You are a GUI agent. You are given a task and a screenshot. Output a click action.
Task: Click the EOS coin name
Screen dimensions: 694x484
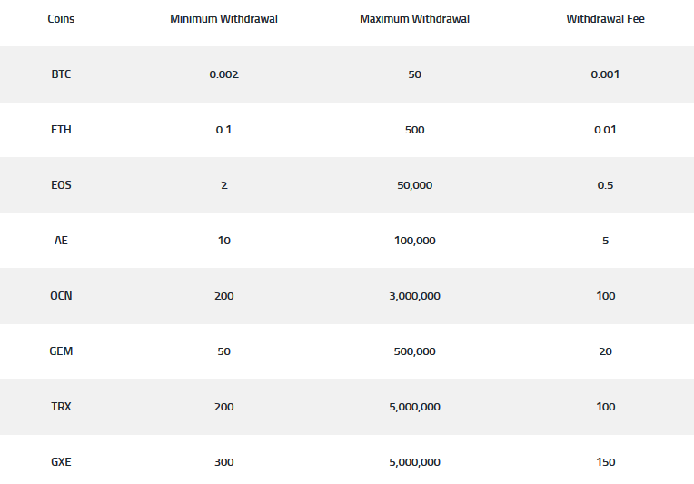click(x=61, y=185)
